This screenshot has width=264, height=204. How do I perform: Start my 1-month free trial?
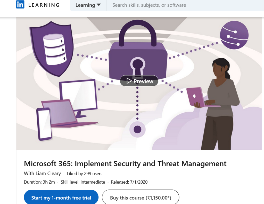61,198
